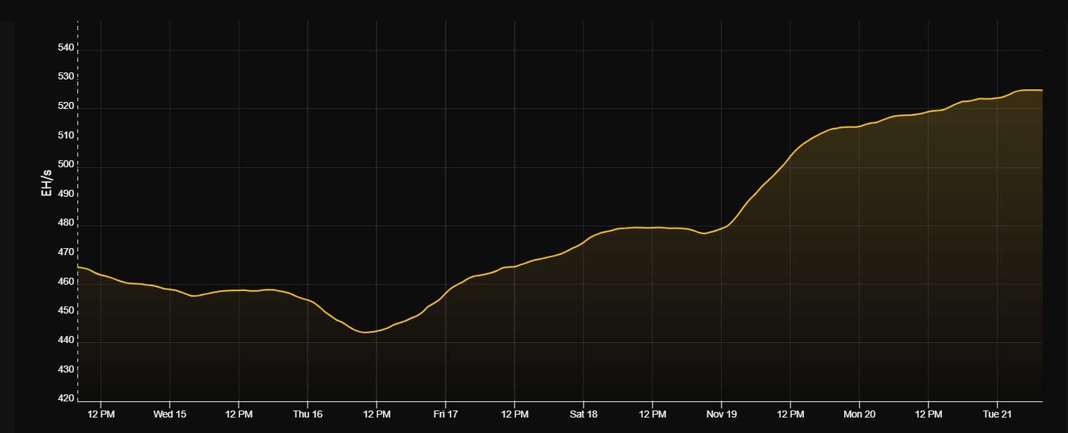Click 12 PM label between Nov 19 and Mon 20
Screen dimensions: 1068x433
click(x=791, y=415)
